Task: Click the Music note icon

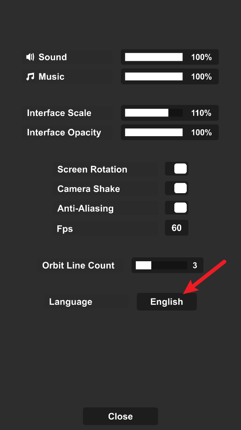Action: click(x=30, y=77)
